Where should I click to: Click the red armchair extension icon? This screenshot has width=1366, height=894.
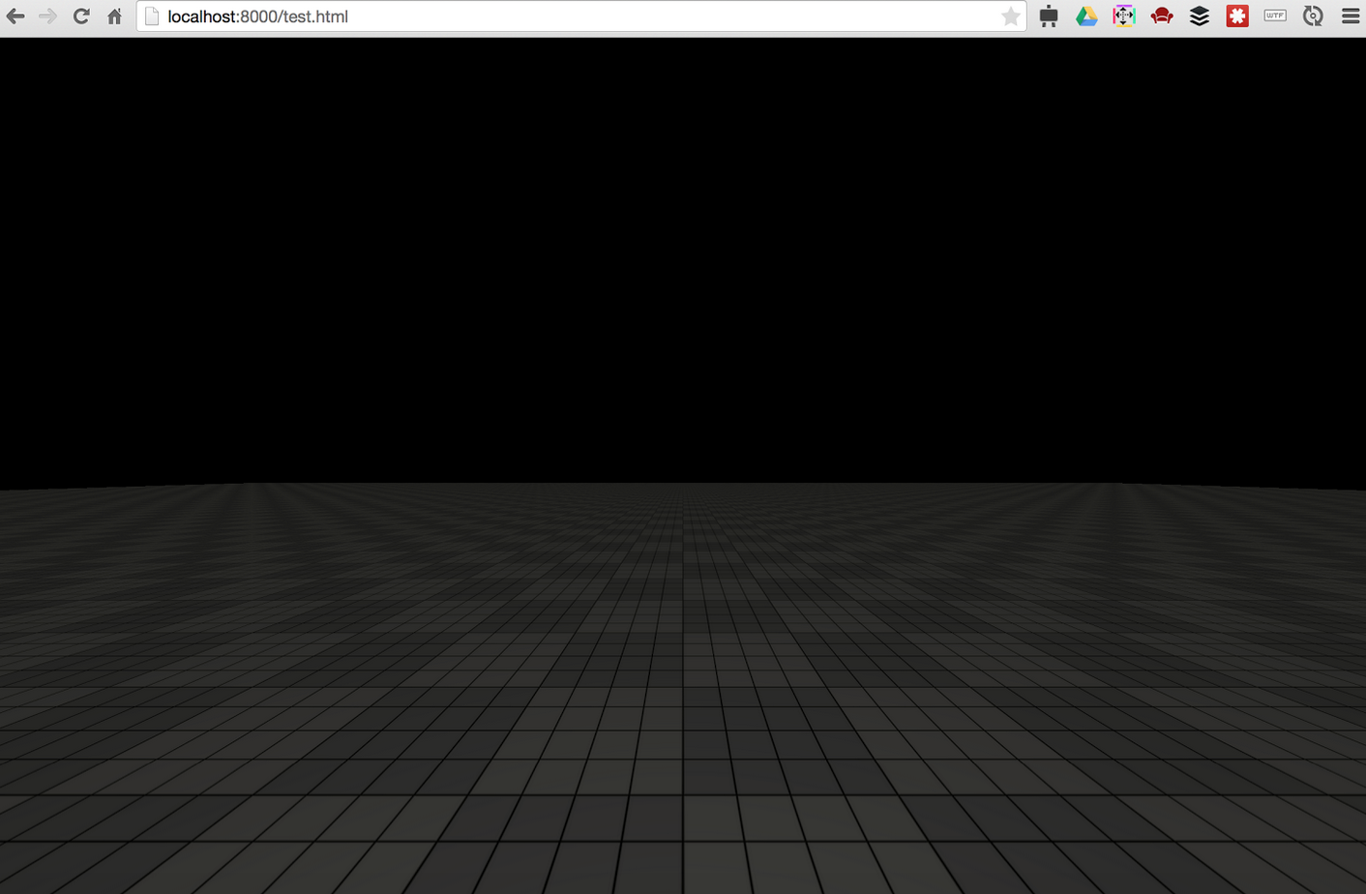point(1161,15)
